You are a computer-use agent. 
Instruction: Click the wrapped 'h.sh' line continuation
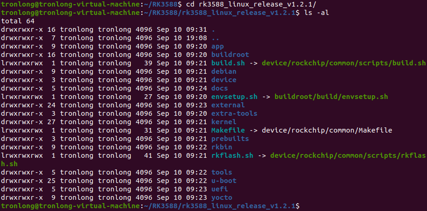[9, 164]
